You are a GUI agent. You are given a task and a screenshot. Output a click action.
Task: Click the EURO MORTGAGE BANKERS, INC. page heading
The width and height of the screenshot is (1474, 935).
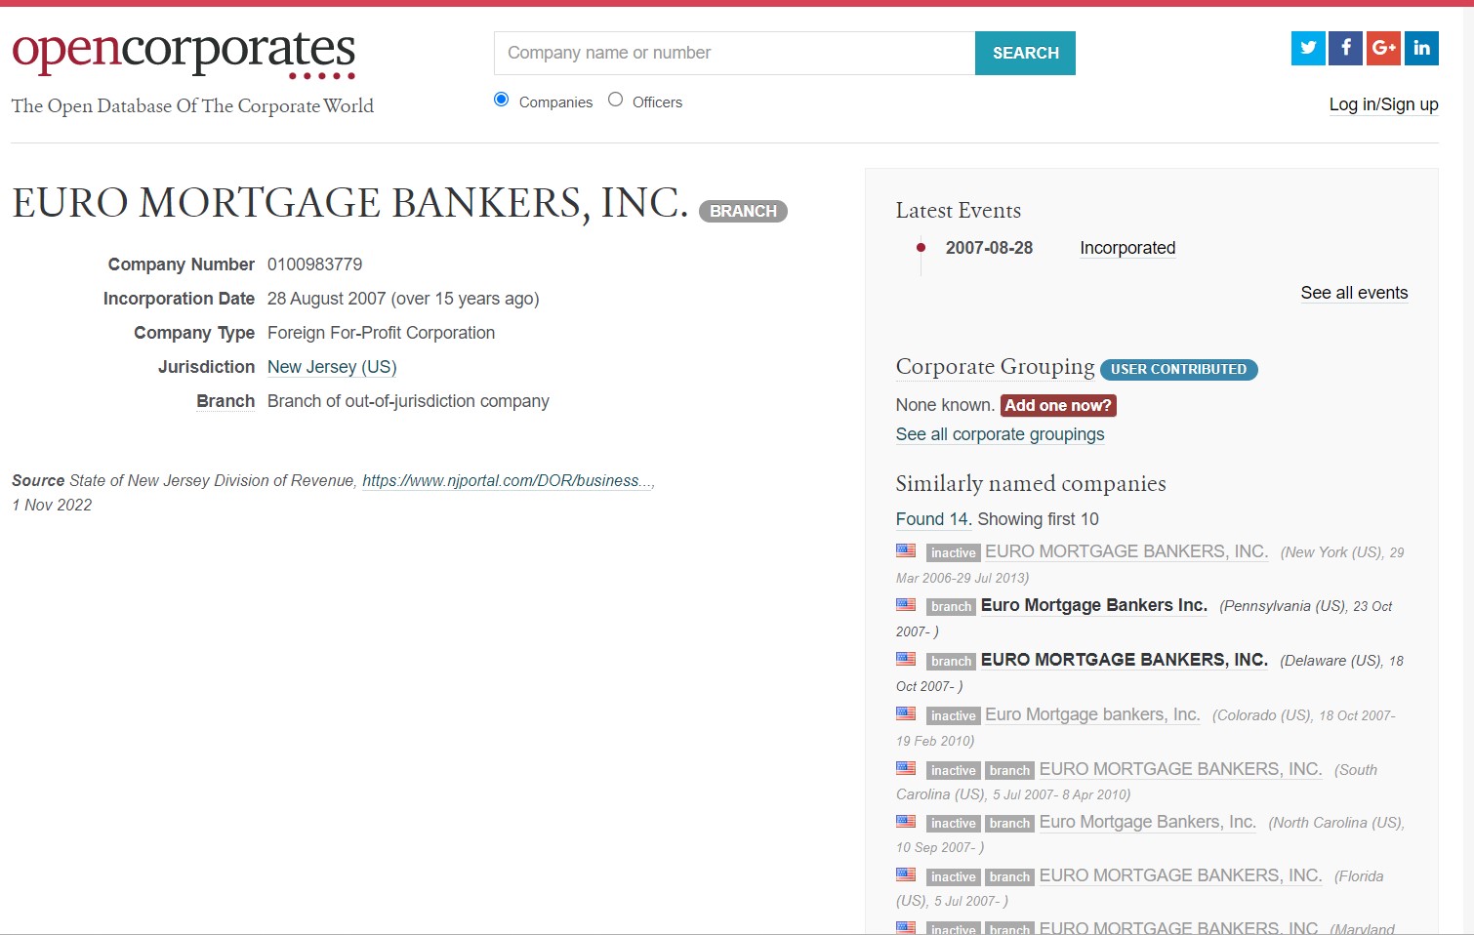click(349, 203)
